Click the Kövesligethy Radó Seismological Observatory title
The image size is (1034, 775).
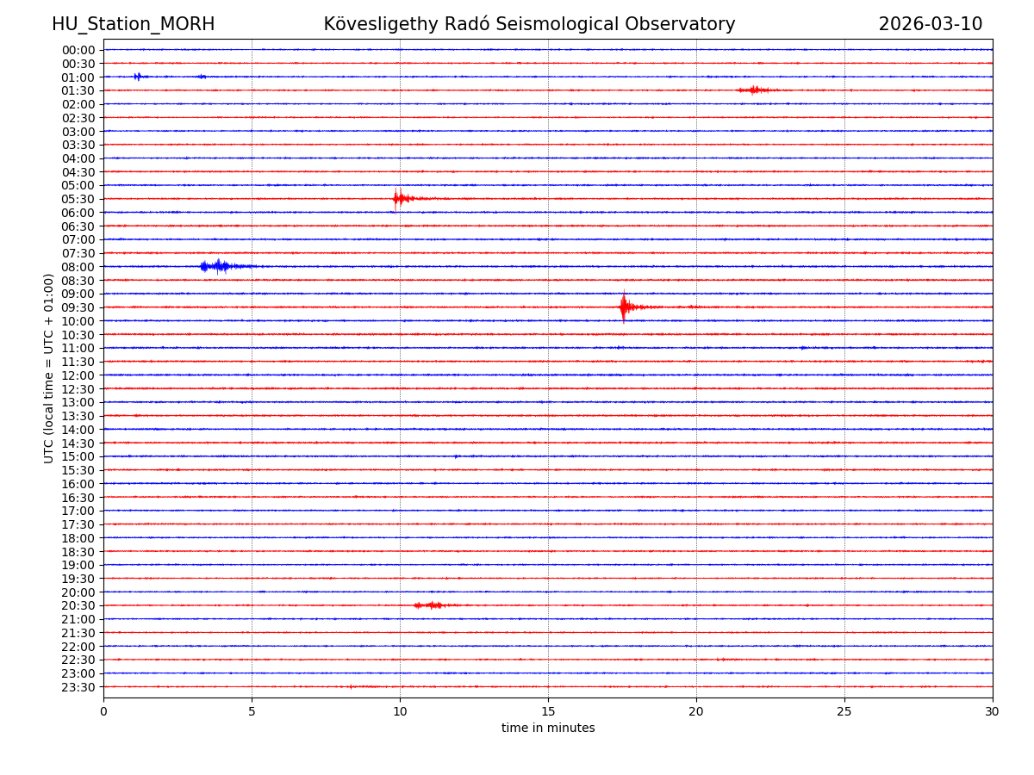tap(529, 24)
